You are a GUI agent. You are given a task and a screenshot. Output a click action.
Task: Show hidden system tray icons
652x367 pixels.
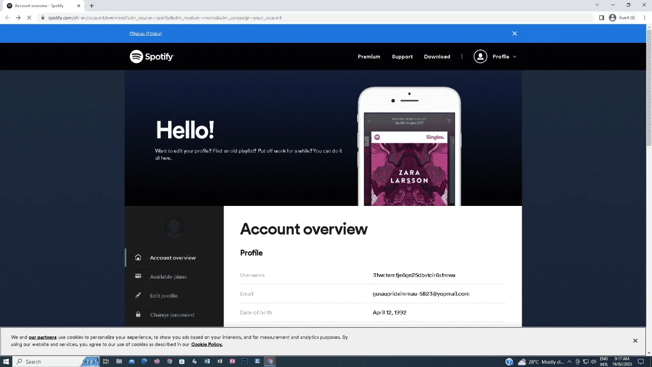[x=569, y=362]
